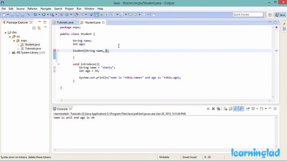Click the Last Edit Location icon

pyautogui.click(x=130, y=15)
